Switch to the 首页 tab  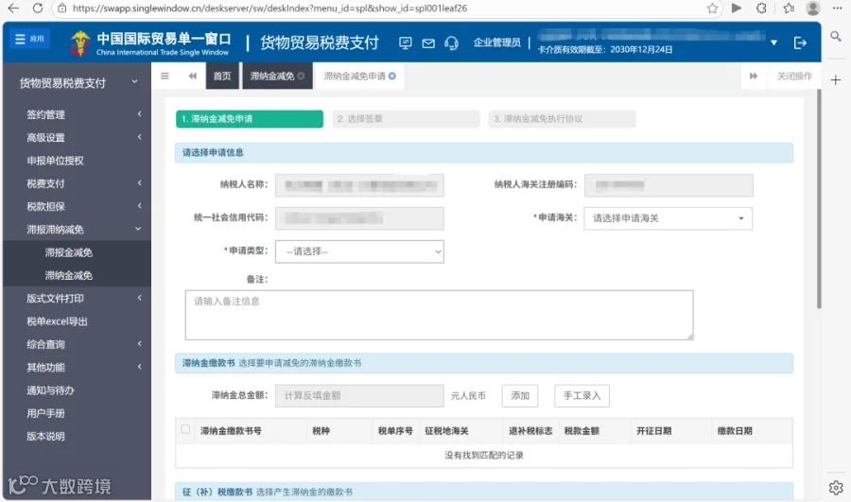(222, 76)
